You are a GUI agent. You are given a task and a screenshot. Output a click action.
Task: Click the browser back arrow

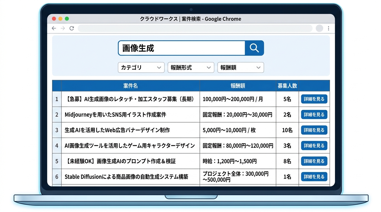54,28
